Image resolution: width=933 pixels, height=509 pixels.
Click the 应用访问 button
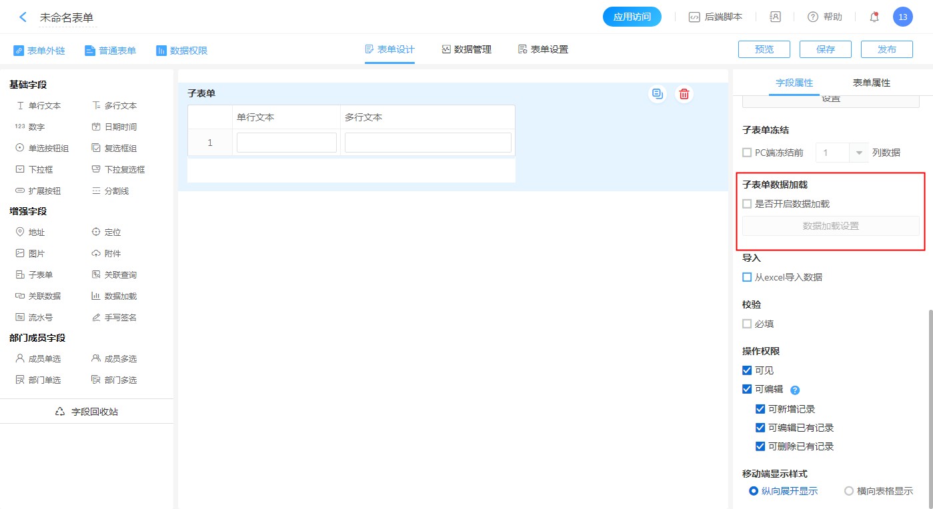[x=632, y=17]
